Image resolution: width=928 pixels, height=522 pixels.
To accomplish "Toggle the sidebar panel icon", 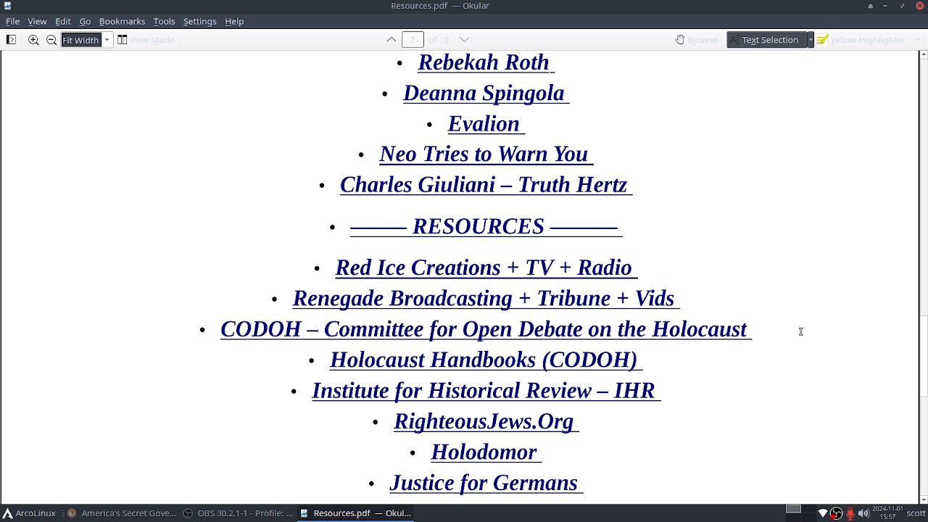I will [x=11, y=40].
